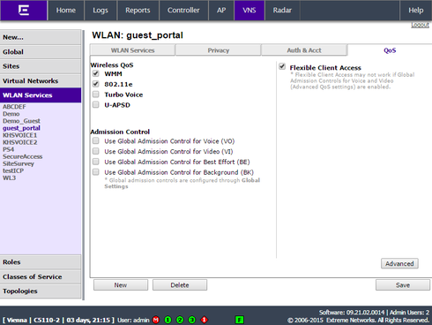Expand the Classes of Service section

point(41,276)
